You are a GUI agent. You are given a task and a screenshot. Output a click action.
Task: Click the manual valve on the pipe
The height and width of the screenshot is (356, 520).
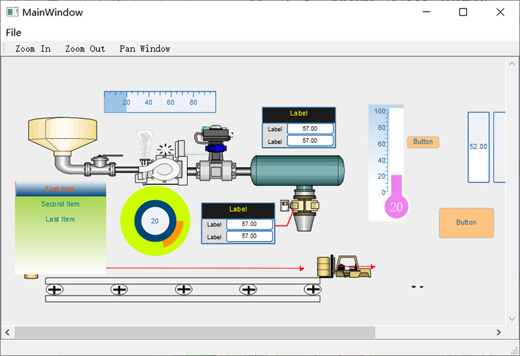pos(100,164)
